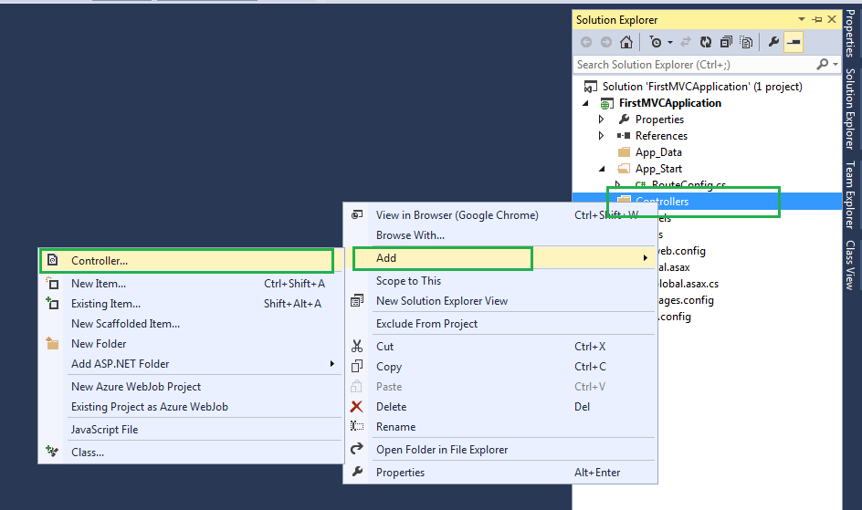This screenshot has height=510, width=862.
Task: Click the Existing Item icon
Action: click(x=52, y=303)
